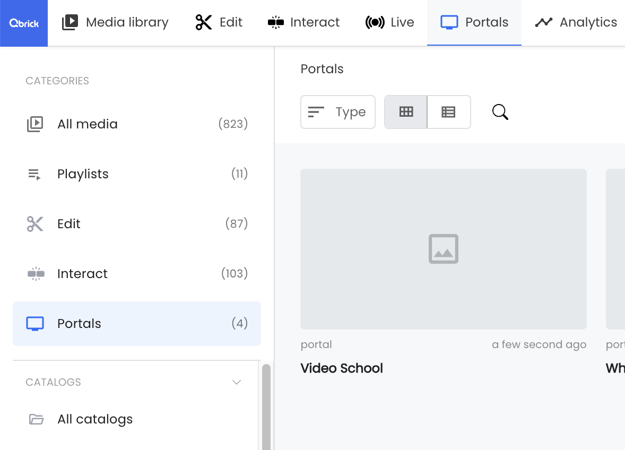The image size is (625, 450).
Task: Click the Analytics chart icon
Action: 544,22
